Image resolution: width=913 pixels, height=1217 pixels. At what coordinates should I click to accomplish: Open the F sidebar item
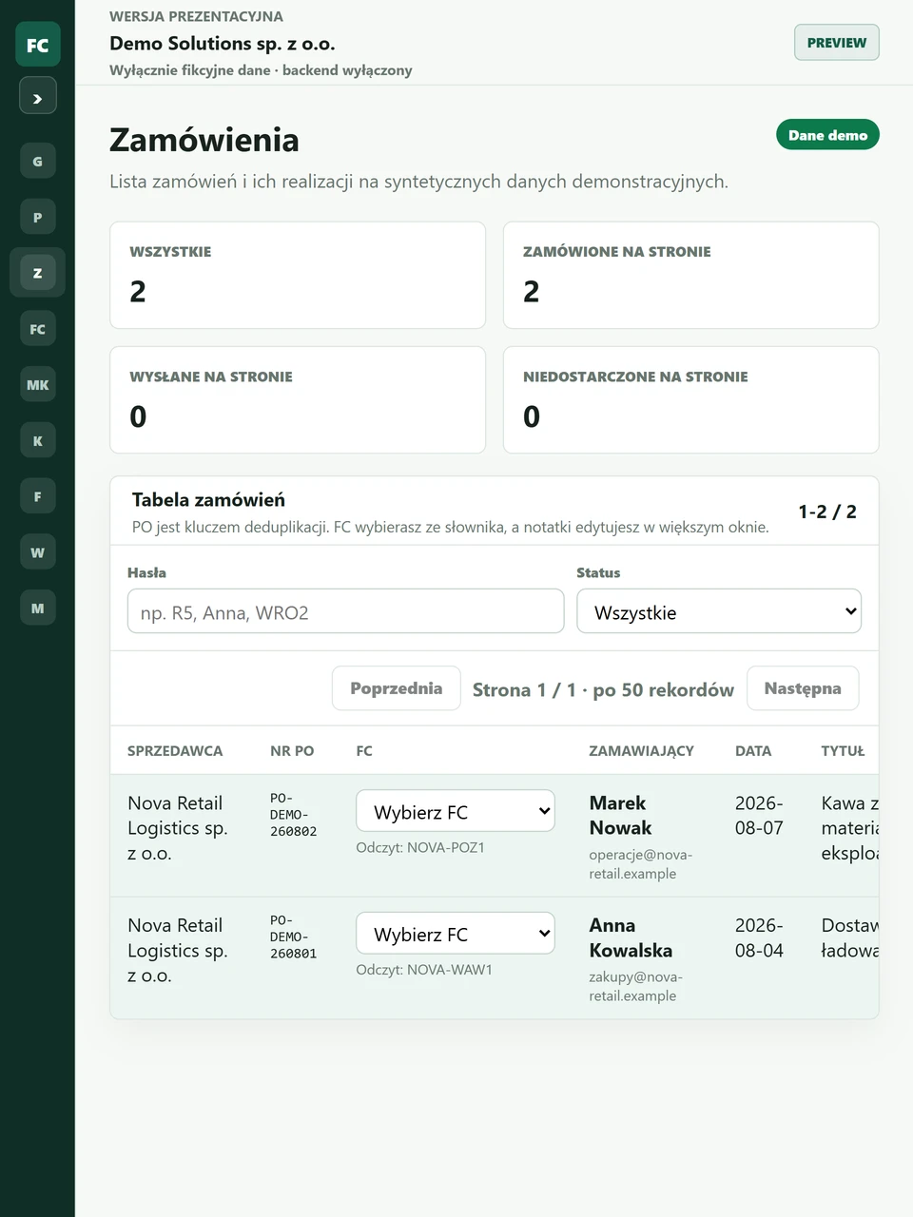[37, 496]
